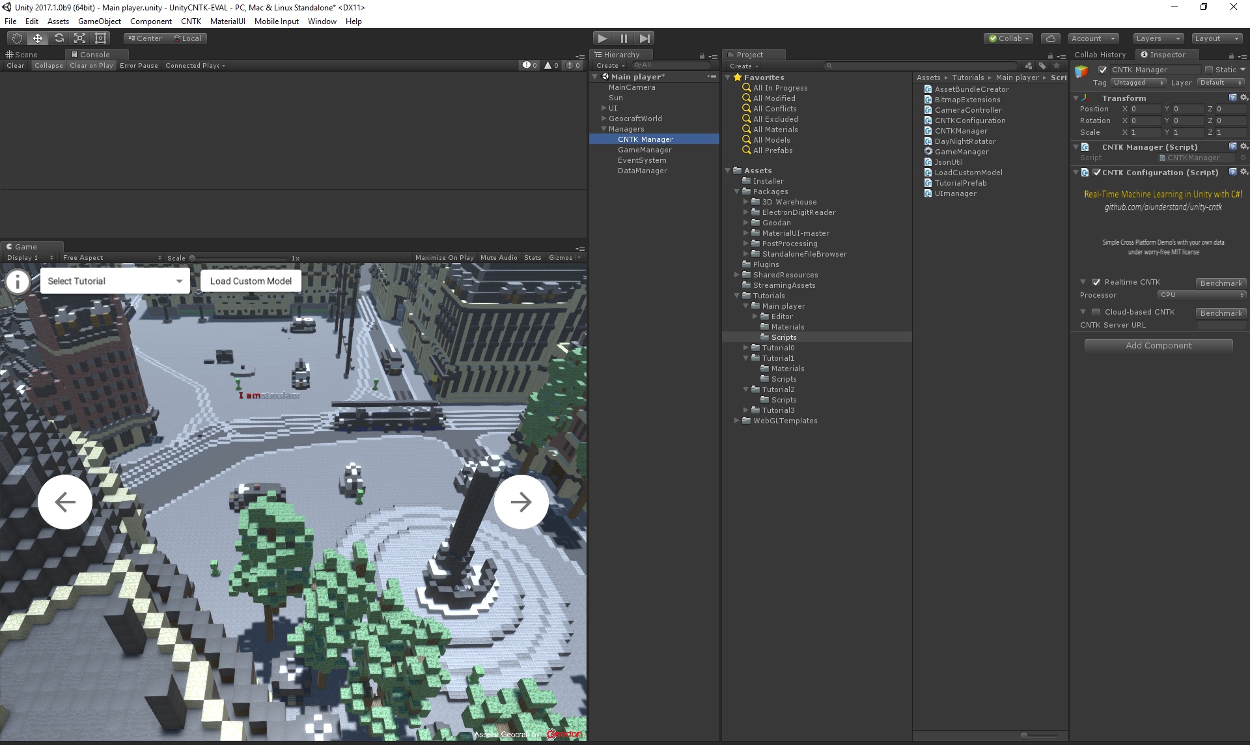Screen dimensions: 1250x745
Task: Click the info circle icon in Game view
Action: coord(18,281)
